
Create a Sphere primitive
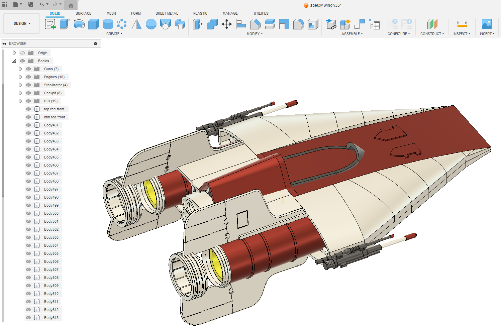tap(151, 24)
